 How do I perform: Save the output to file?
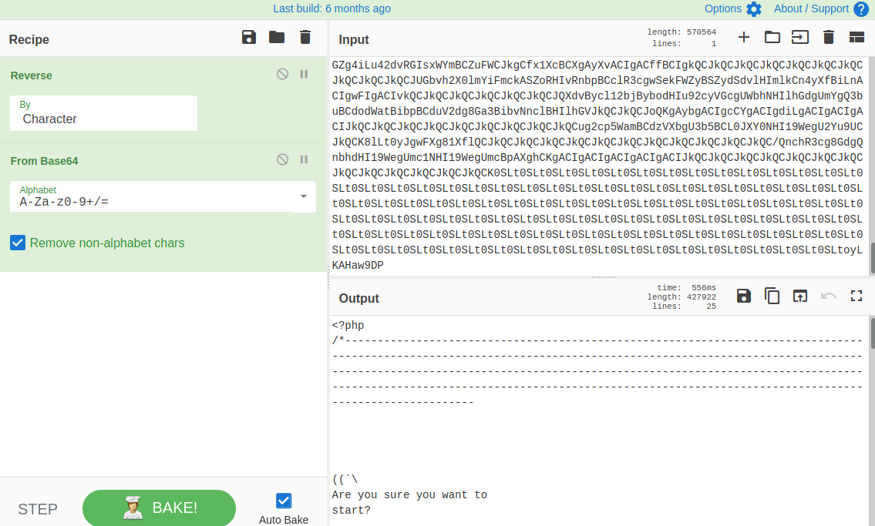pyautogui.click(x=744, y=296)
